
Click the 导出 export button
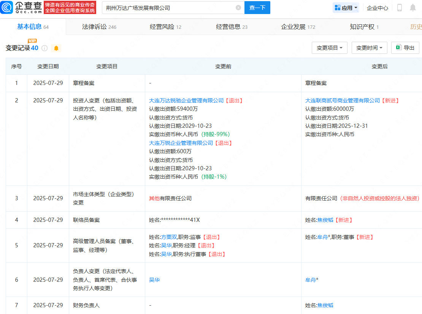[x=405, y=48]
